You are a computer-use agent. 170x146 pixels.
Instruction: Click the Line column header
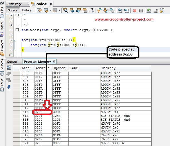27,68
